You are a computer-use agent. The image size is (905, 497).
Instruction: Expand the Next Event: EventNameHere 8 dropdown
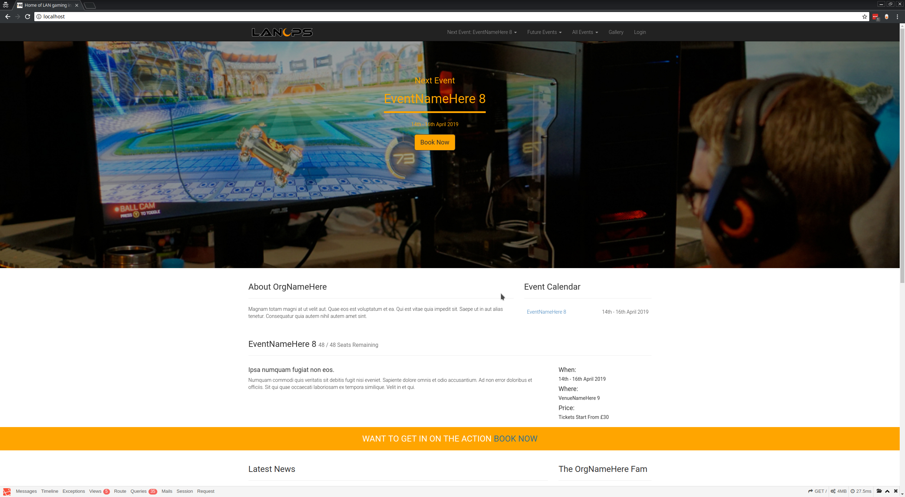pos(481,32)
